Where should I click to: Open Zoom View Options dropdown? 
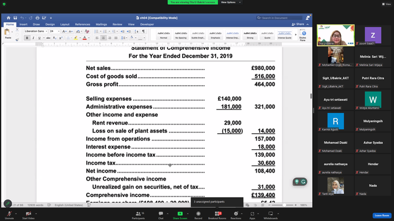[231, 2]
